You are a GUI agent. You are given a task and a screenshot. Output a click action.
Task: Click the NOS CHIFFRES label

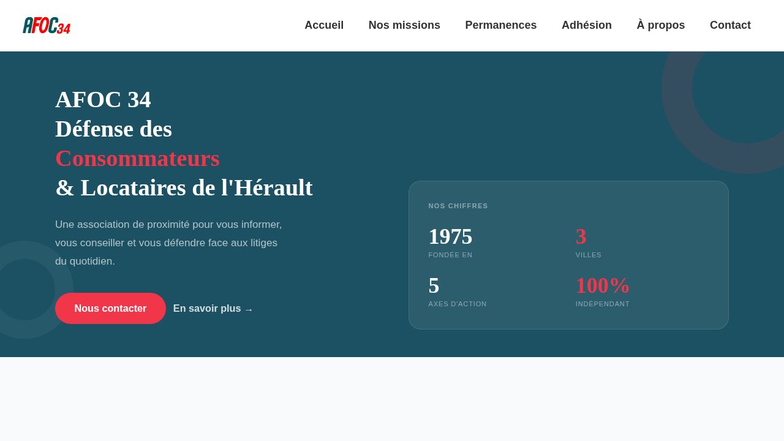(x=458, y=206)
